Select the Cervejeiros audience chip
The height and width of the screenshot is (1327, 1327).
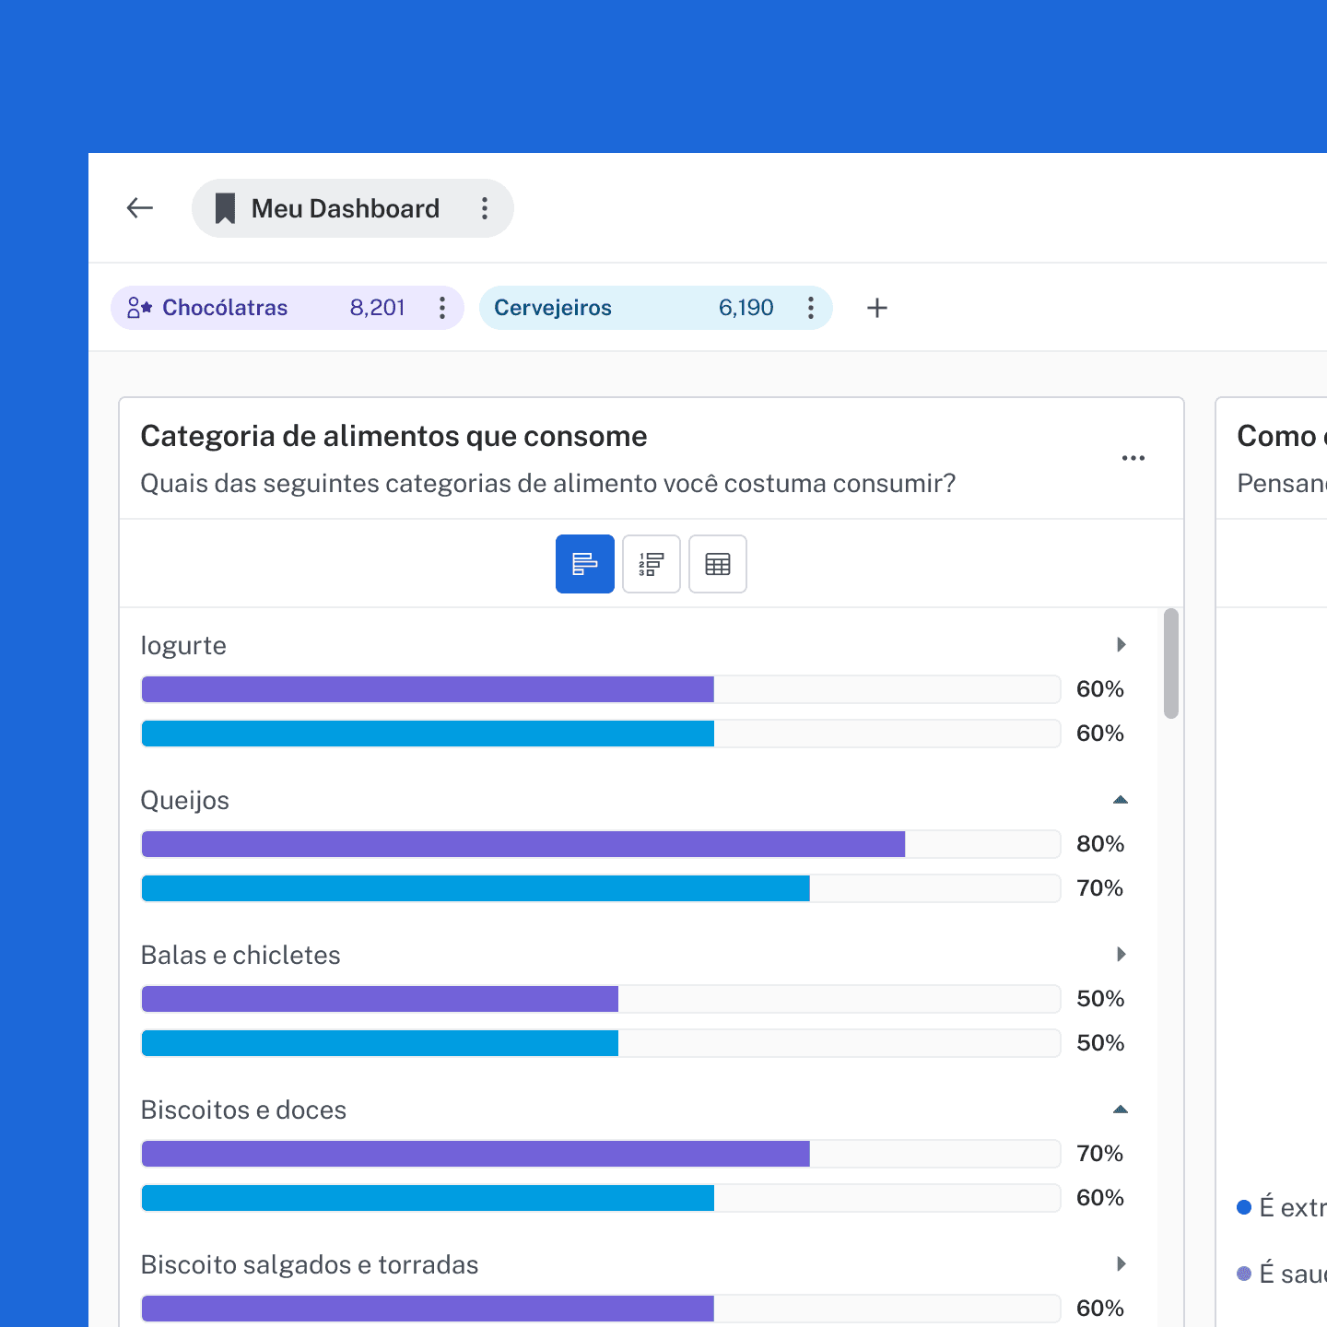(656, 308)
